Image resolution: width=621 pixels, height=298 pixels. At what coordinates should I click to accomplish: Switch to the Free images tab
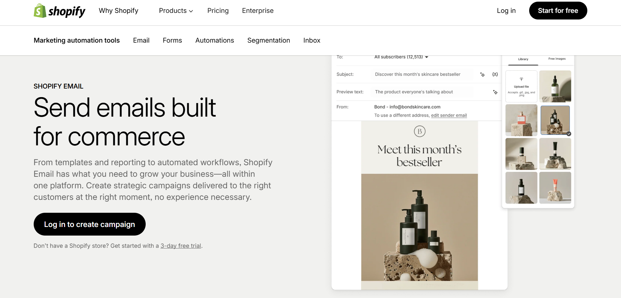pyautogui.click(x=556, y=59)
